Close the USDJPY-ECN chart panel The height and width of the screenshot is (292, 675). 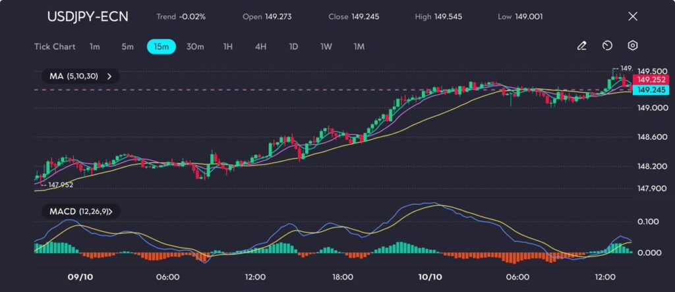click(633, 16)
